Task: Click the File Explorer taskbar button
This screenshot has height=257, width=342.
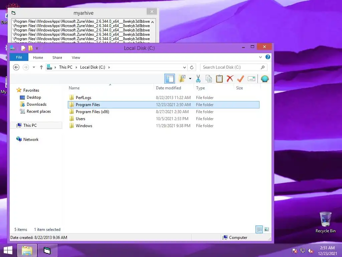Action: [x=27, y=250]
